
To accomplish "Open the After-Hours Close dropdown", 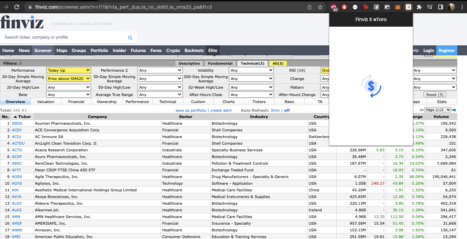I will pos(251,95).
